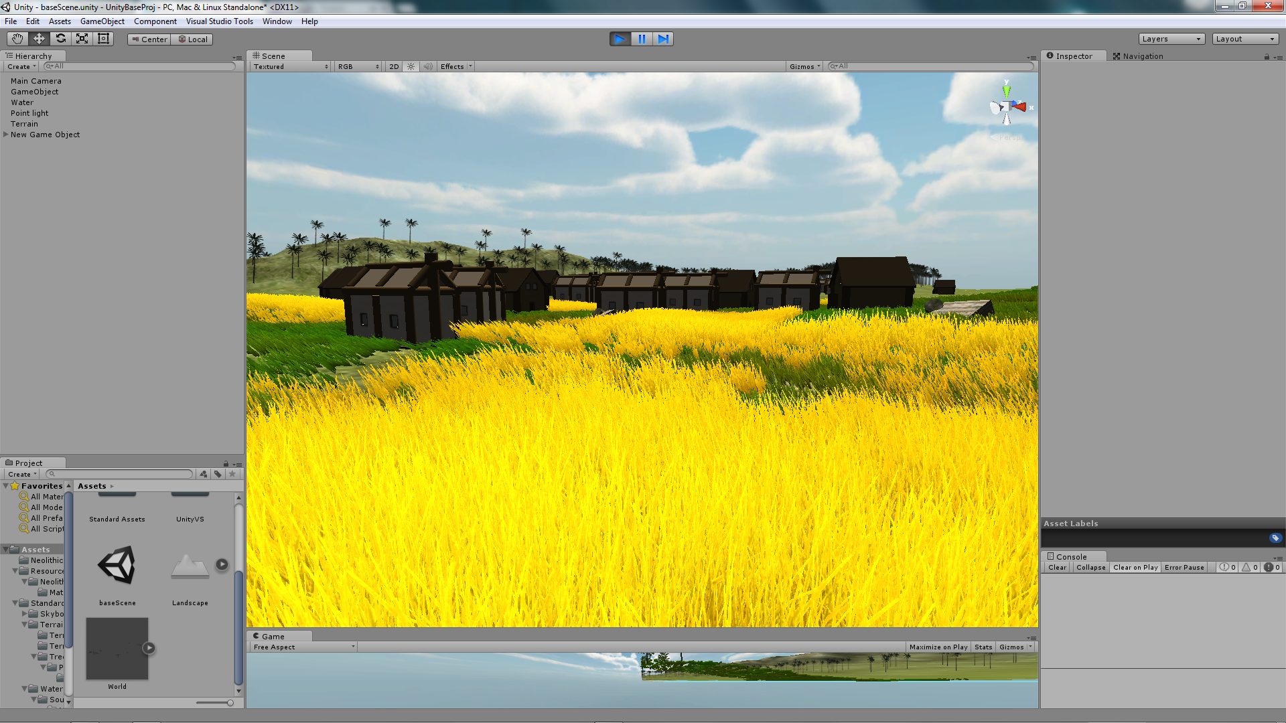This screenshot has width=1286, height=723.
Task: Select the Rotate tool
Action: click(60, 39)
